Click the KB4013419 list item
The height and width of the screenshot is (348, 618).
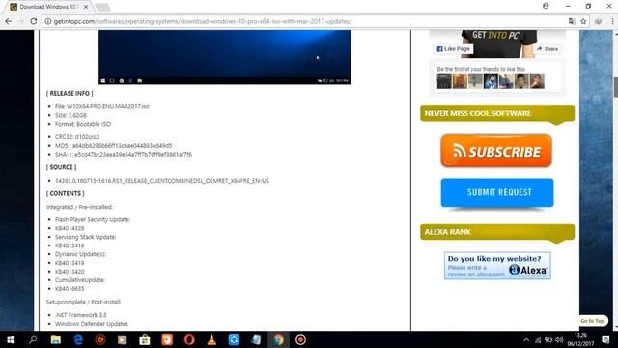[x=70, y=263]
